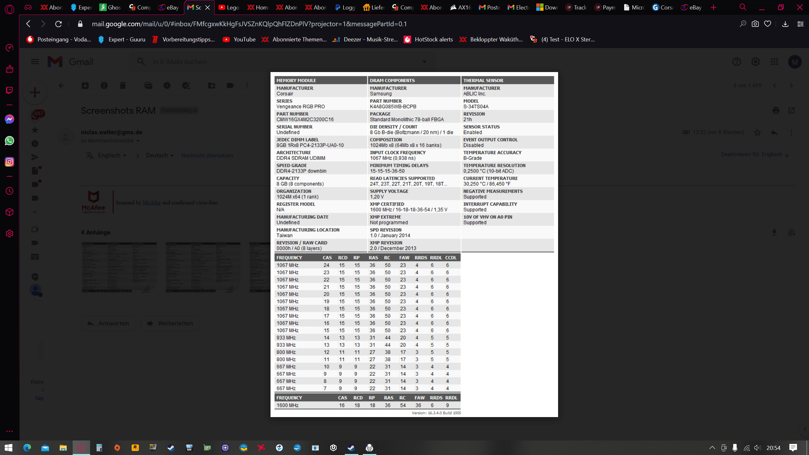This screenshot has width=809, height=455.
Task: Open more options for this email
Action: tap(791, 132)
